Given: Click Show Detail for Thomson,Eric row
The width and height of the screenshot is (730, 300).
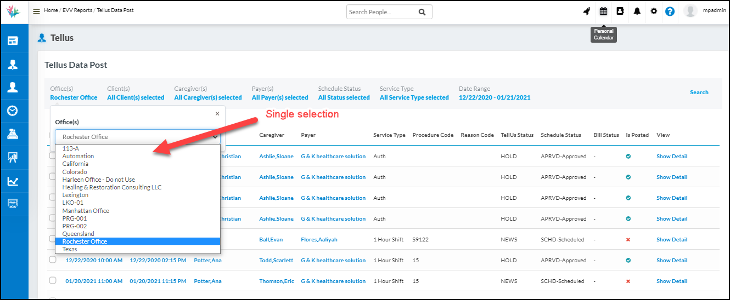Looking at the screenshot, I should 671,281.
